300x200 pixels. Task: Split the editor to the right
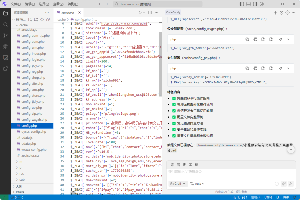150,12
